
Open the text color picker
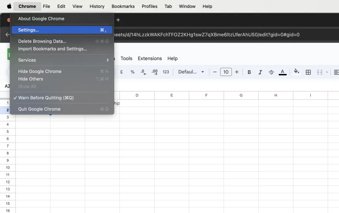click(282, 72)
